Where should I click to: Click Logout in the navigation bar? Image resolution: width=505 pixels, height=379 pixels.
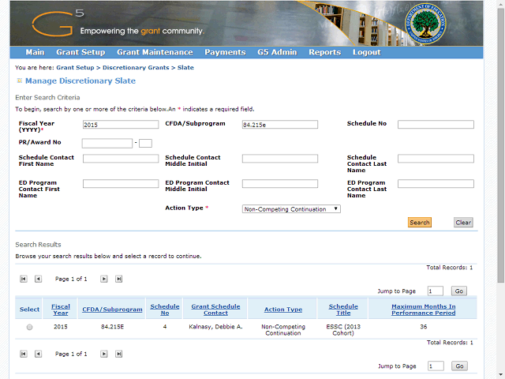coord(366,52)
